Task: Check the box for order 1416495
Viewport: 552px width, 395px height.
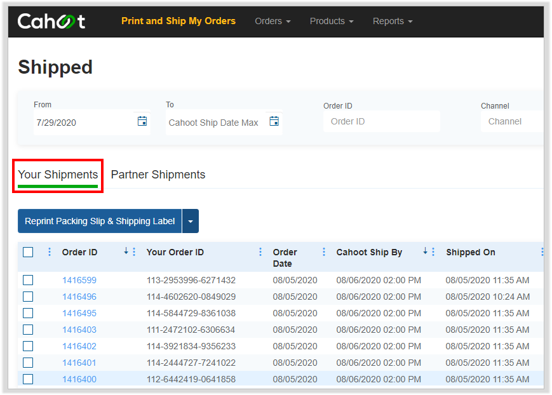Action: point(28,313)
